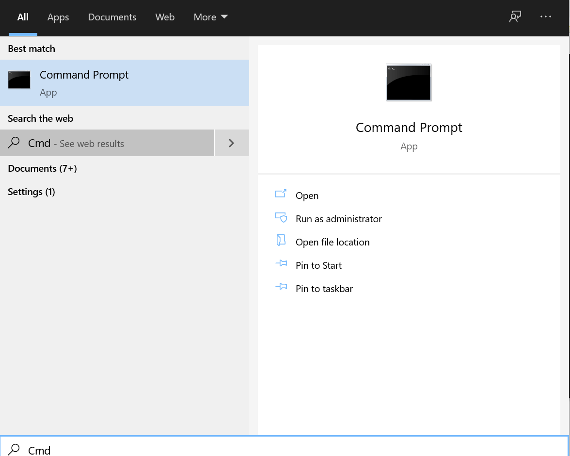Image resolution: width=570 pixels, height=456 pixels.
Task: Switch to the Apps tab
Action: pyautogui.click(x=58, y=17)
